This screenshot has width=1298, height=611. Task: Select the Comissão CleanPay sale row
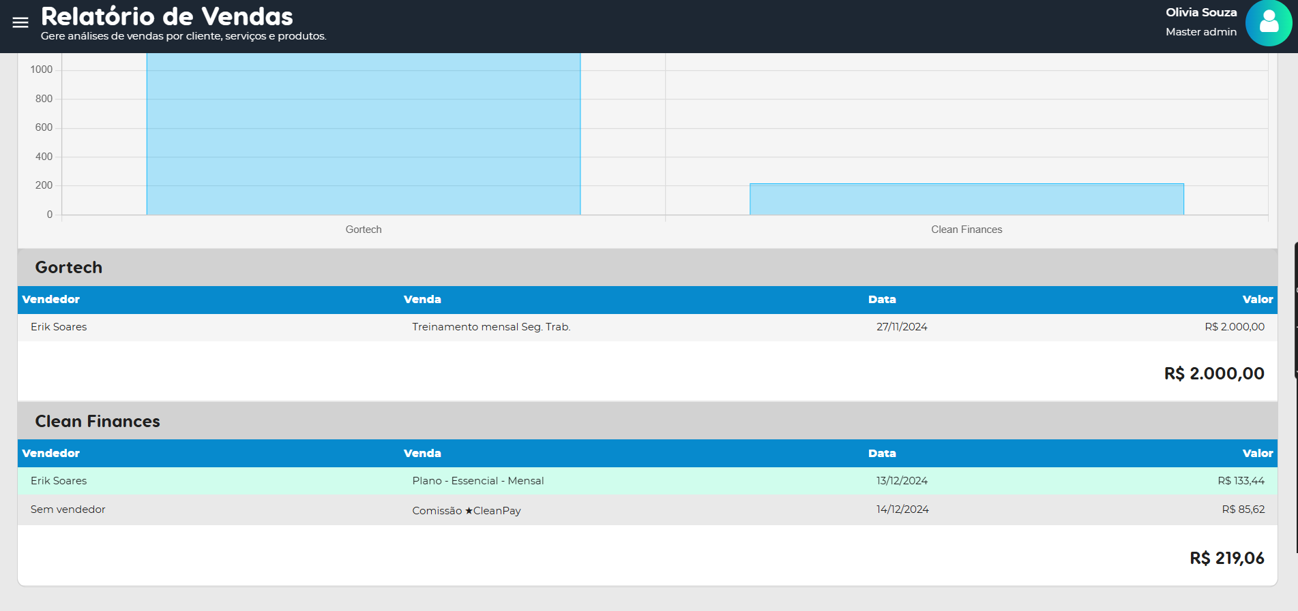pyautogui.click(x=467, y=510)
